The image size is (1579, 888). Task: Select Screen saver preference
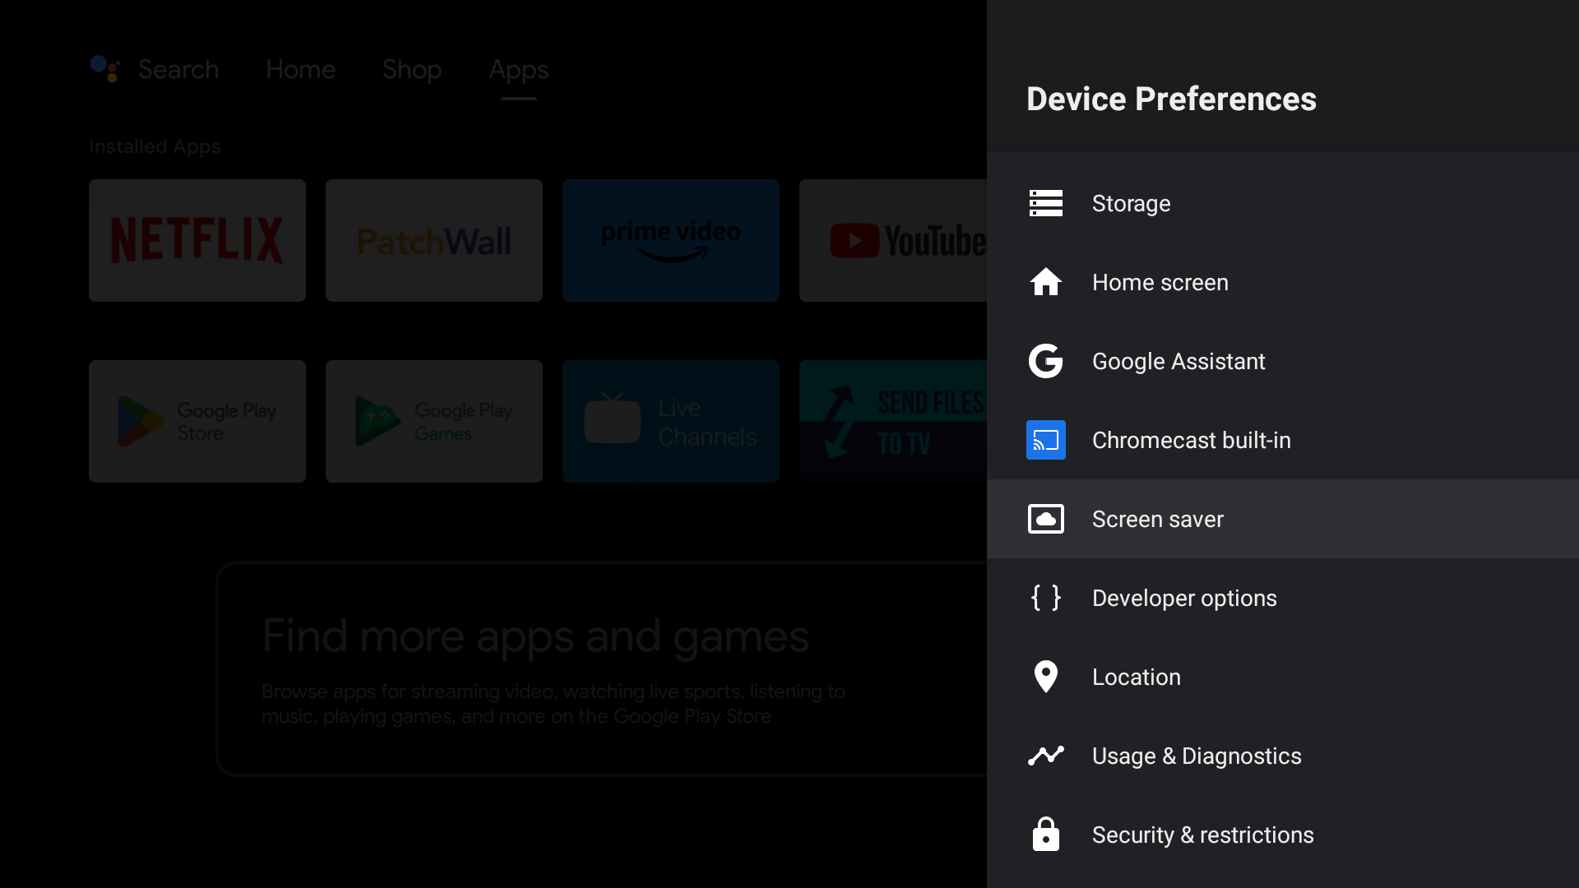pyautogui.click(x=1157, y=518)
